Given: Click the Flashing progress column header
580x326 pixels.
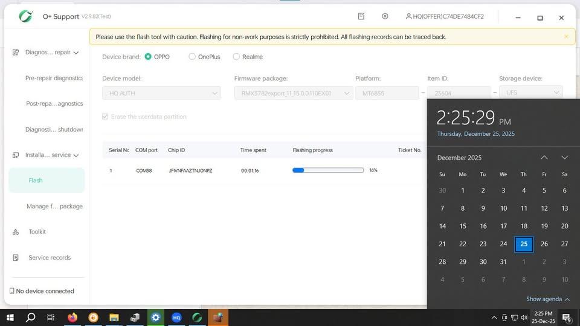Looking at the screenshot, I should 312,150.
